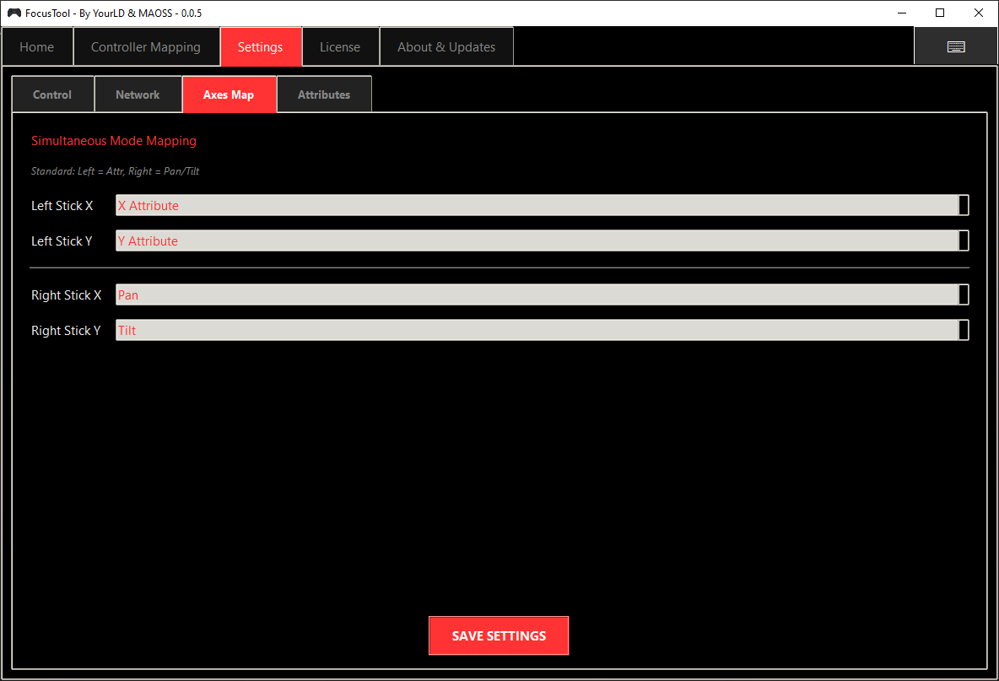The height and width of the screenshot is (681, 999).
Task: Open the Network settings sub-tab
Action: click(138, 94)
